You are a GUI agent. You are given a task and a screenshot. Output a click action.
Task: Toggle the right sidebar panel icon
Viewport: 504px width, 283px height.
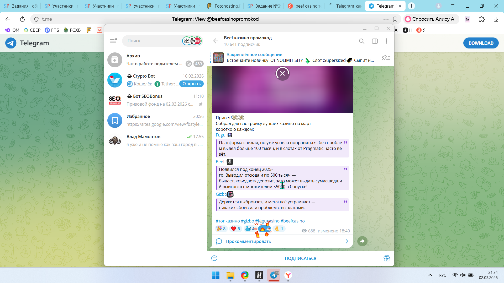coord(375,41)
